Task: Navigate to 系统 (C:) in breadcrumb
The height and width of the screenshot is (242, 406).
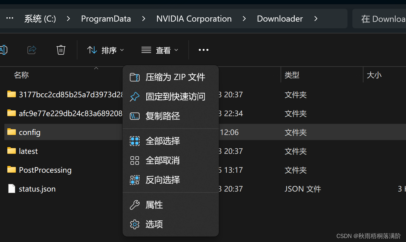Action: point(40,19)
